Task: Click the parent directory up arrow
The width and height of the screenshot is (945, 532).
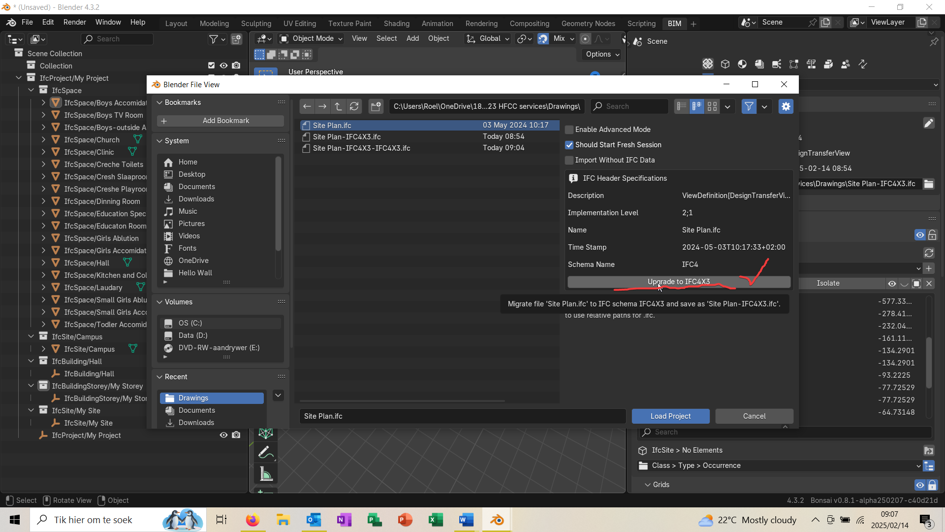Action: pyautogui.click(x=338, y=106)
